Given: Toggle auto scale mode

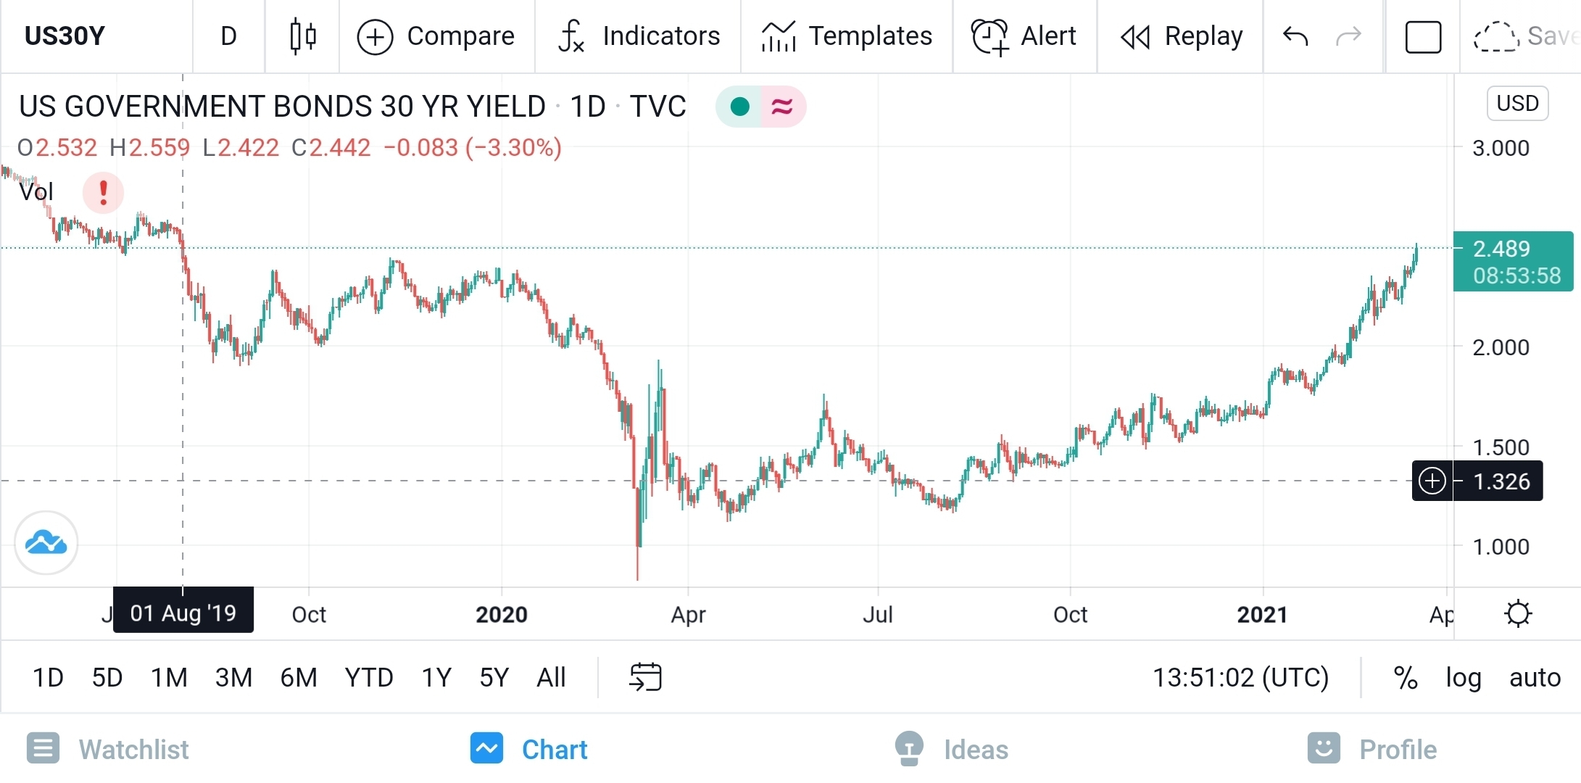Looking at the screenshot, I should pyautogui.click(x=1535, y=677).
